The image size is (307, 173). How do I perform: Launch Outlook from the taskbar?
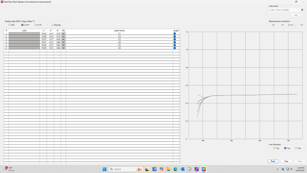(182, 169)
